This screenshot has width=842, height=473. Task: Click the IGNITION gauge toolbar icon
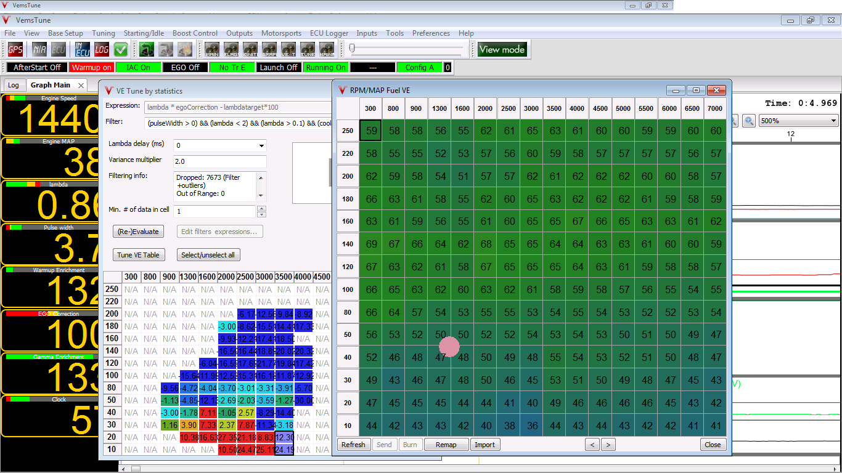(250, 49)
